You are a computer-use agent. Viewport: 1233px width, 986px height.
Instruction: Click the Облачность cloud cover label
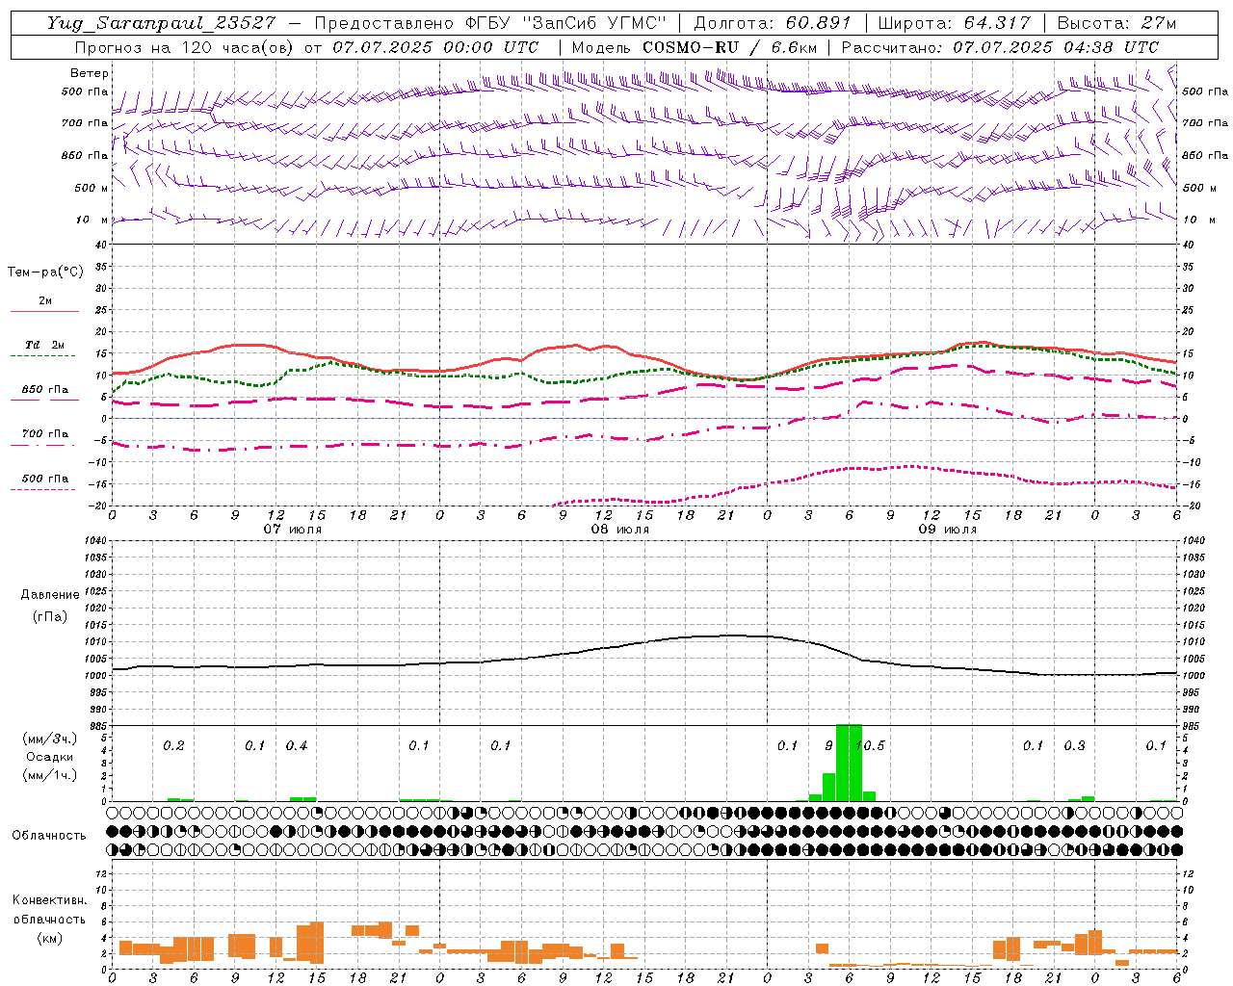click(x=49, y=835)
